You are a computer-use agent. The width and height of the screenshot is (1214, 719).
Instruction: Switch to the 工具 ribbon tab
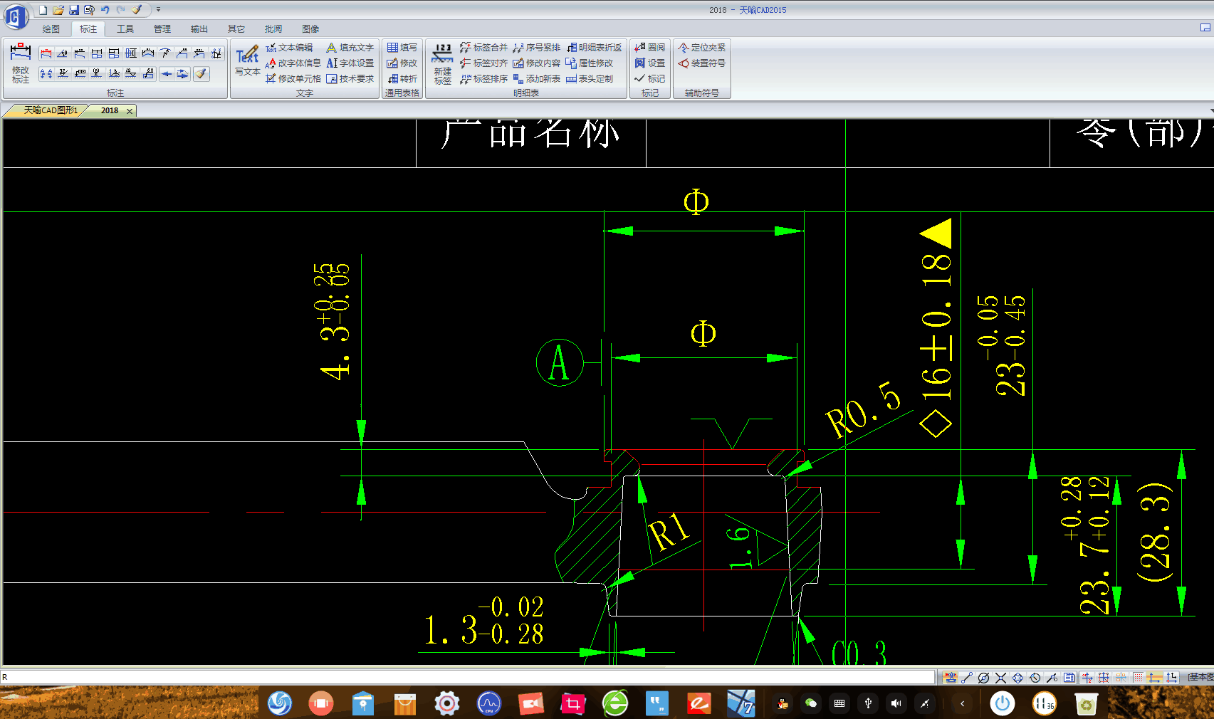coord(125,29)
